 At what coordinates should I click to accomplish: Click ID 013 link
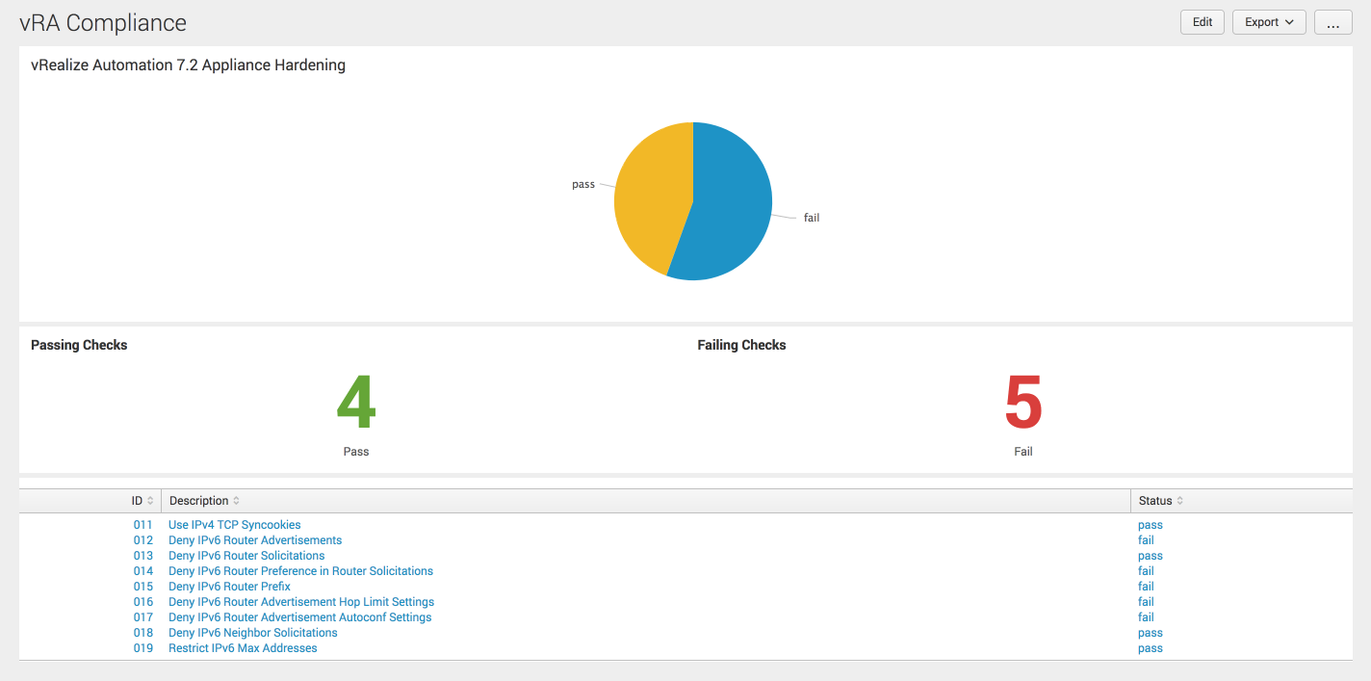coord(143,556)
